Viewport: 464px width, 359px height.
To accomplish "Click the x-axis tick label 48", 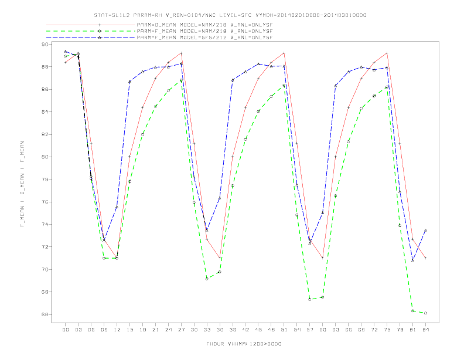I will (271, 330).
